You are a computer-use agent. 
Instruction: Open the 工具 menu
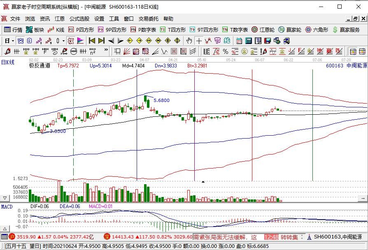(114, 19)
